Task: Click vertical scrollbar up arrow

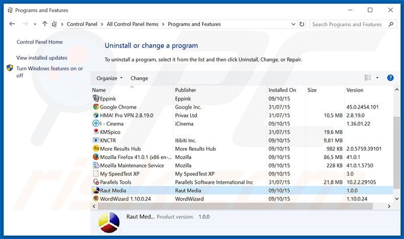Action: tap(397, 90)
